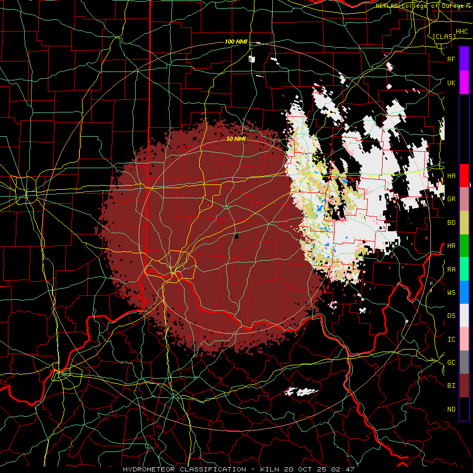The height and width of the screenshot is (473, 473).
Task: Click the "HA" legend label
Action: coord(451,176)
